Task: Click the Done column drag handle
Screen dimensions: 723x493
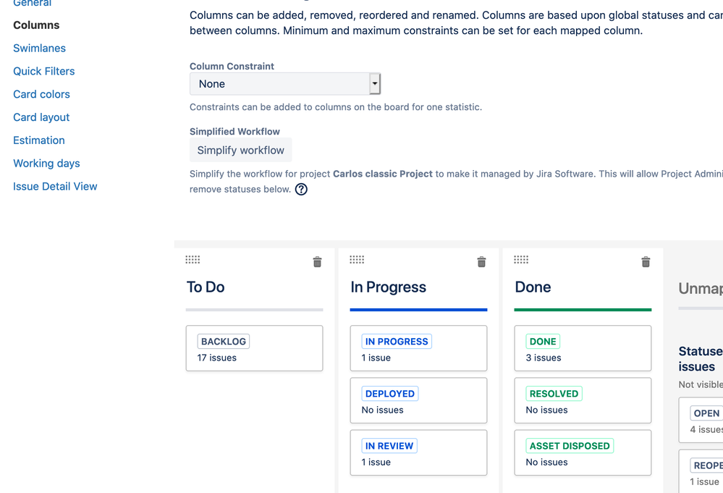Action: 521,260
